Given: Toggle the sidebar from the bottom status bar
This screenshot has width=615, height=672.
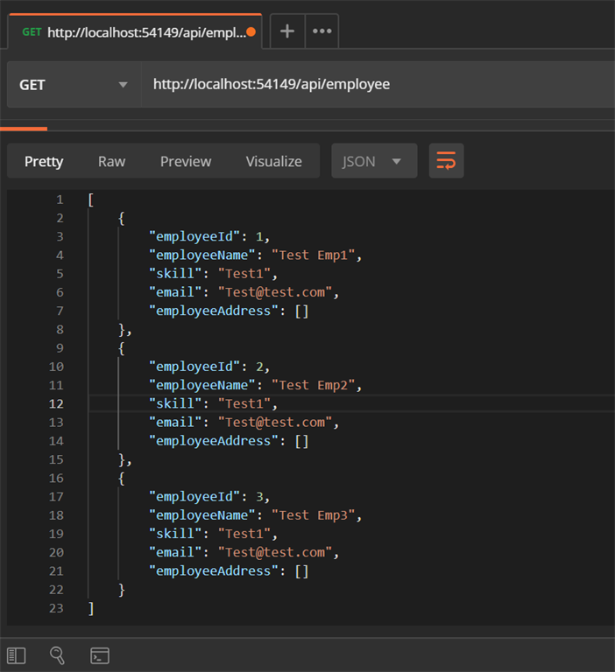Looking at the screenshot, I should point(16,654).
